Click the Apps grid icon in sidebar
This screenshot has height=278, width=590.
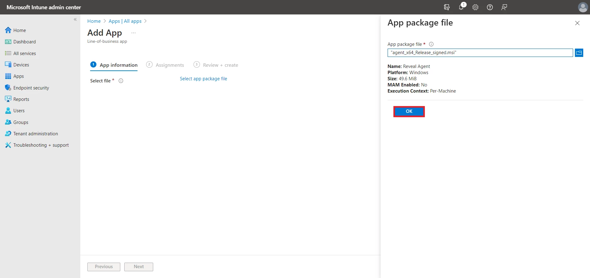point(8,76)
